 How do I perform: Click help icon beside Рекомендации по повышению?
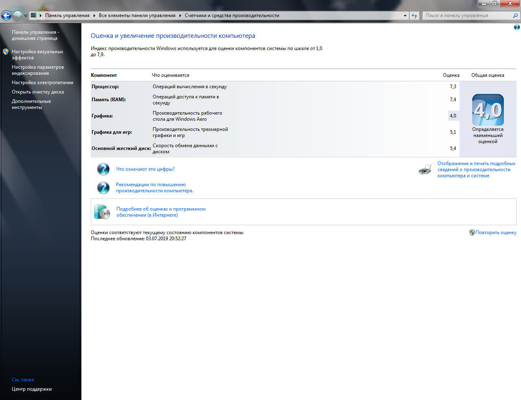(103, 187)
